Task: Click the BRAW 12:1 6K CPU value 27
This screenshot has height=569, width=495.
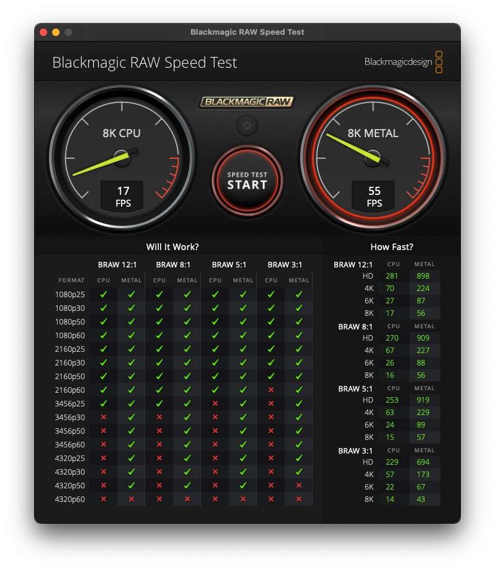Action: (x=390, y=300)
